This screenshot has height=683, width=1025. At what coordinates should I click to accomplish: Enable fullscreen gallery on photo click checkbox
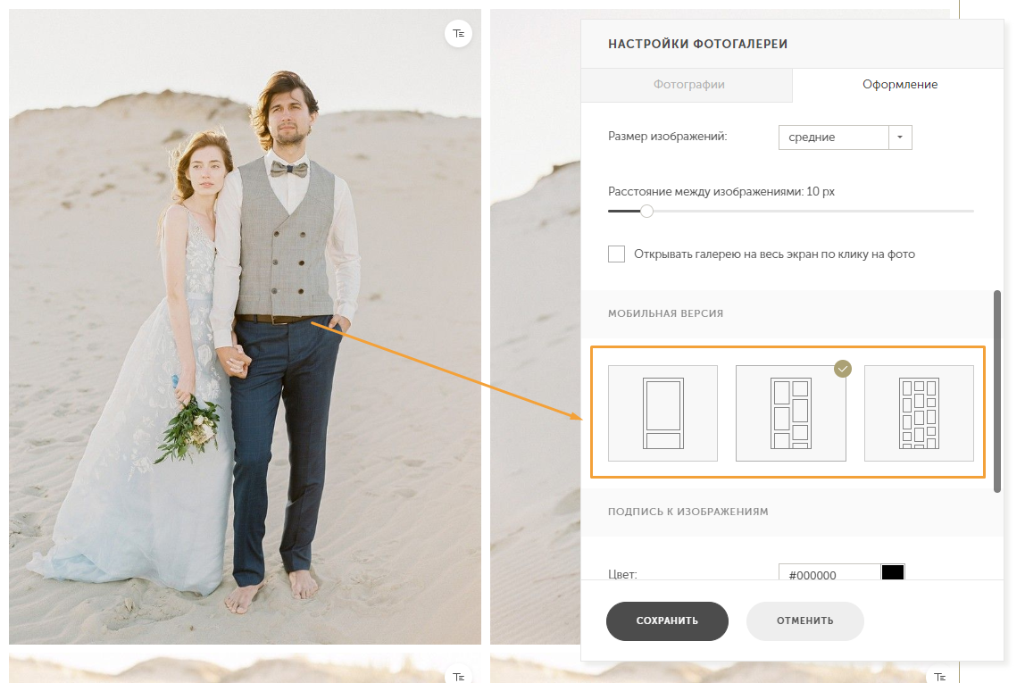coord(616,254)
